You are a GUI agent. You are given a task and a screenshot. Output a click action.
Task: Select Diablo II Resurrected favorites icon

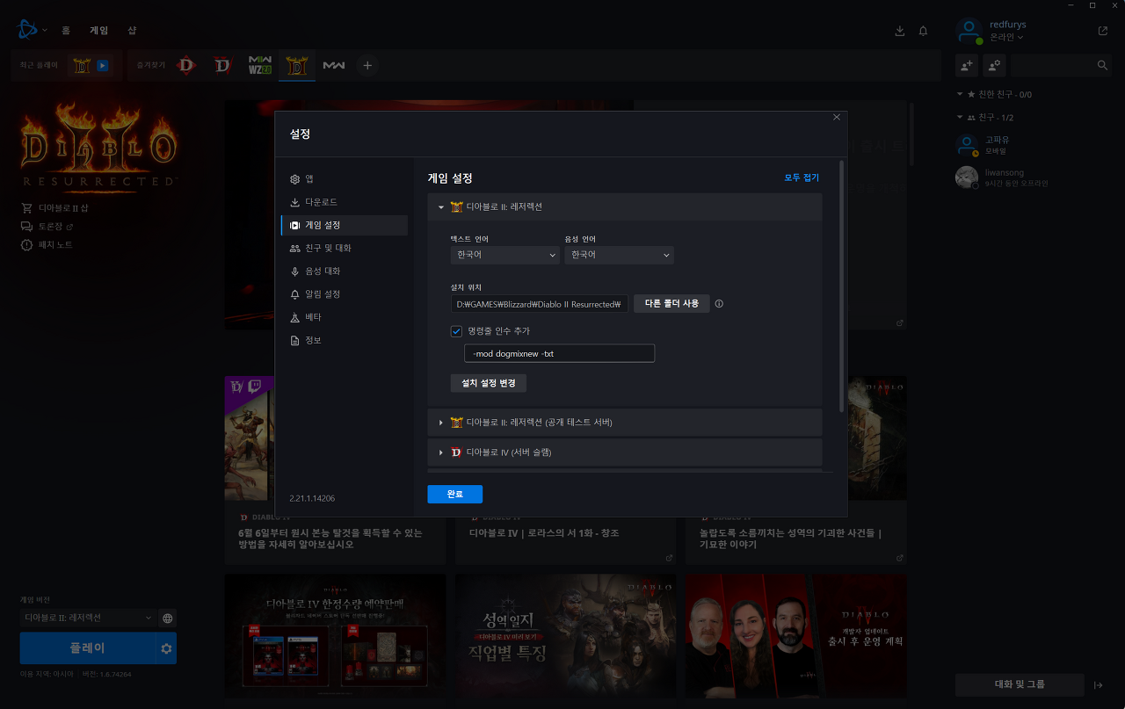click(x=297, y=65)
